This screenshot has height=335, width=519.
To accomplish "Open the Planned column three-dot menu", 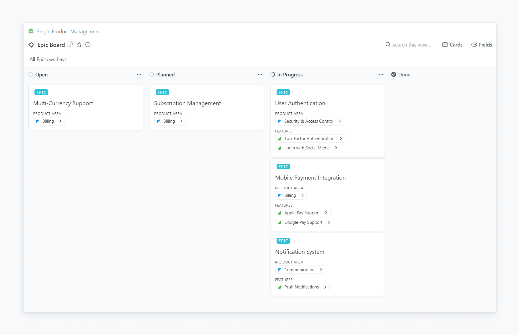I will coord(260,74).
